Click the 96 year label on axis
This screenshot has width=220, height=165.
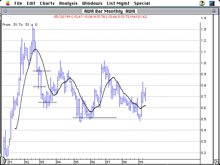click(x=93, y=162)
